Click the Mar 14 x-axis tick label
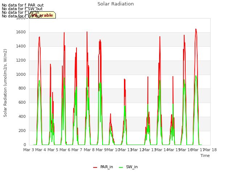The width and height of the screenshot is (232, 174). click(x=162, y=150)
